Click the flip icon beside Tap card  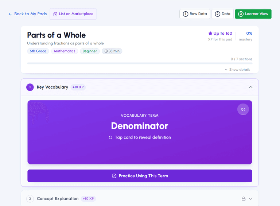coord(111,137)
